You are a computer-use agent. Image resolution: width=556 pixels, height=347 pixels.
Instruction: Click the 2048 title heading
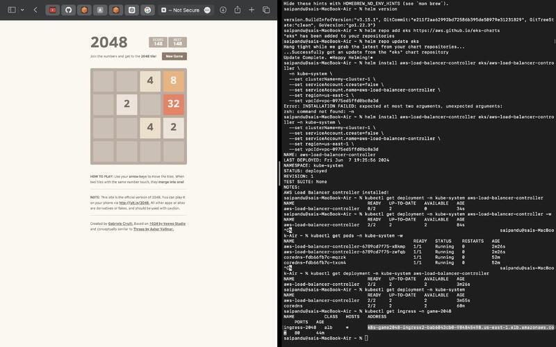click(x=109, y=42)
